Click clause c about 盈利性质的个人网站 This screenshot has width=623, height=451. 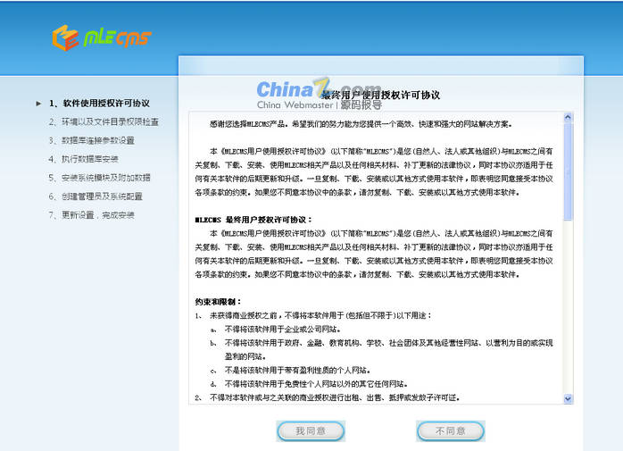tap(290, 371)
